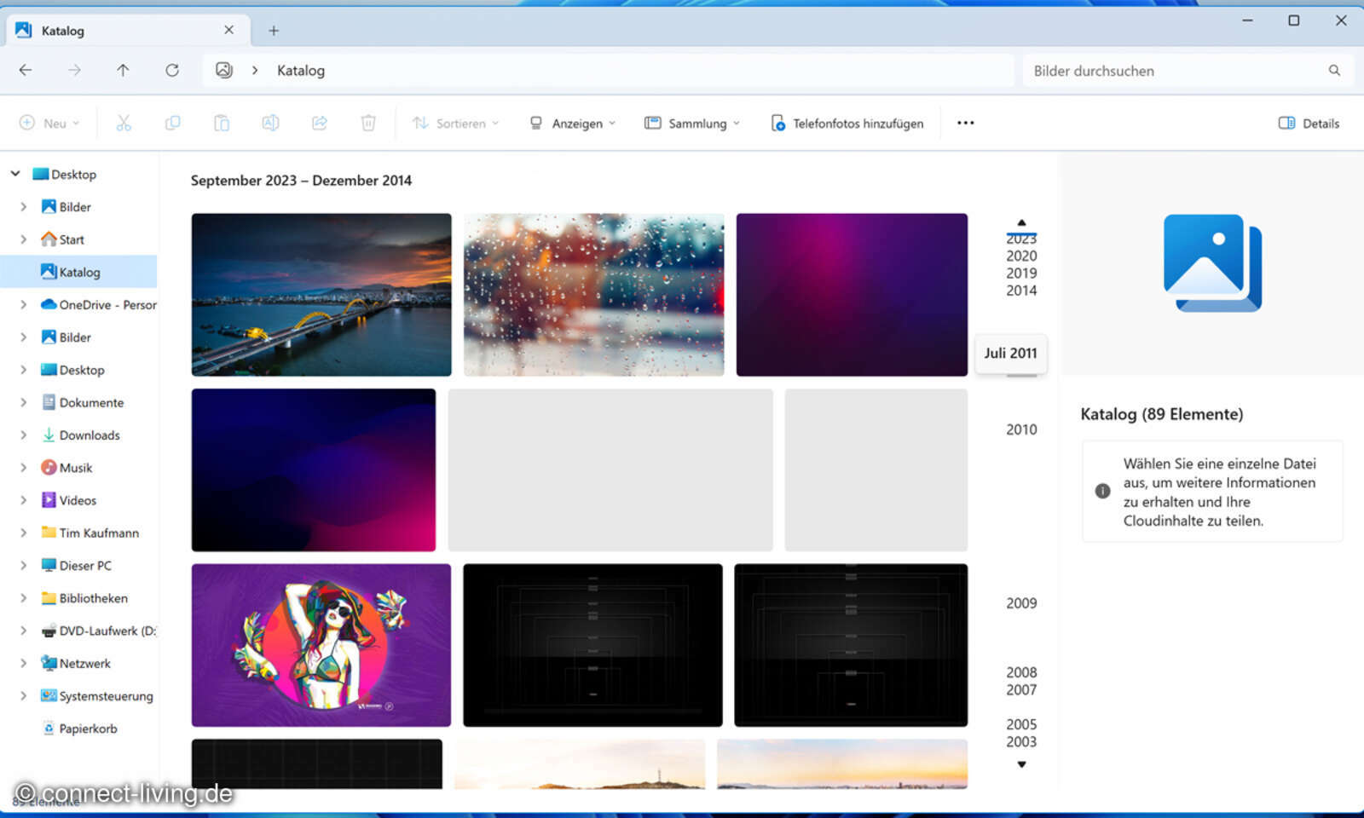Click the Kopieren icon in the toolbar
This screenshot has height=818, width=1364.
click(x=172, y=122)
